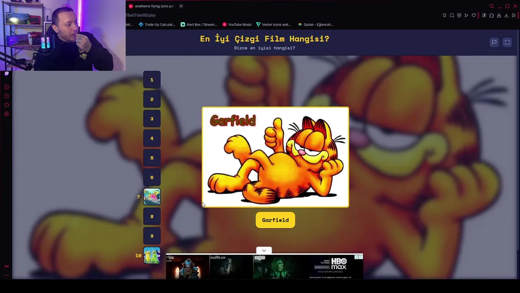520x293 pixels.
Task: Open the GX Control sidebar icon
Action: pyautogui.click(x=6, y=87)
